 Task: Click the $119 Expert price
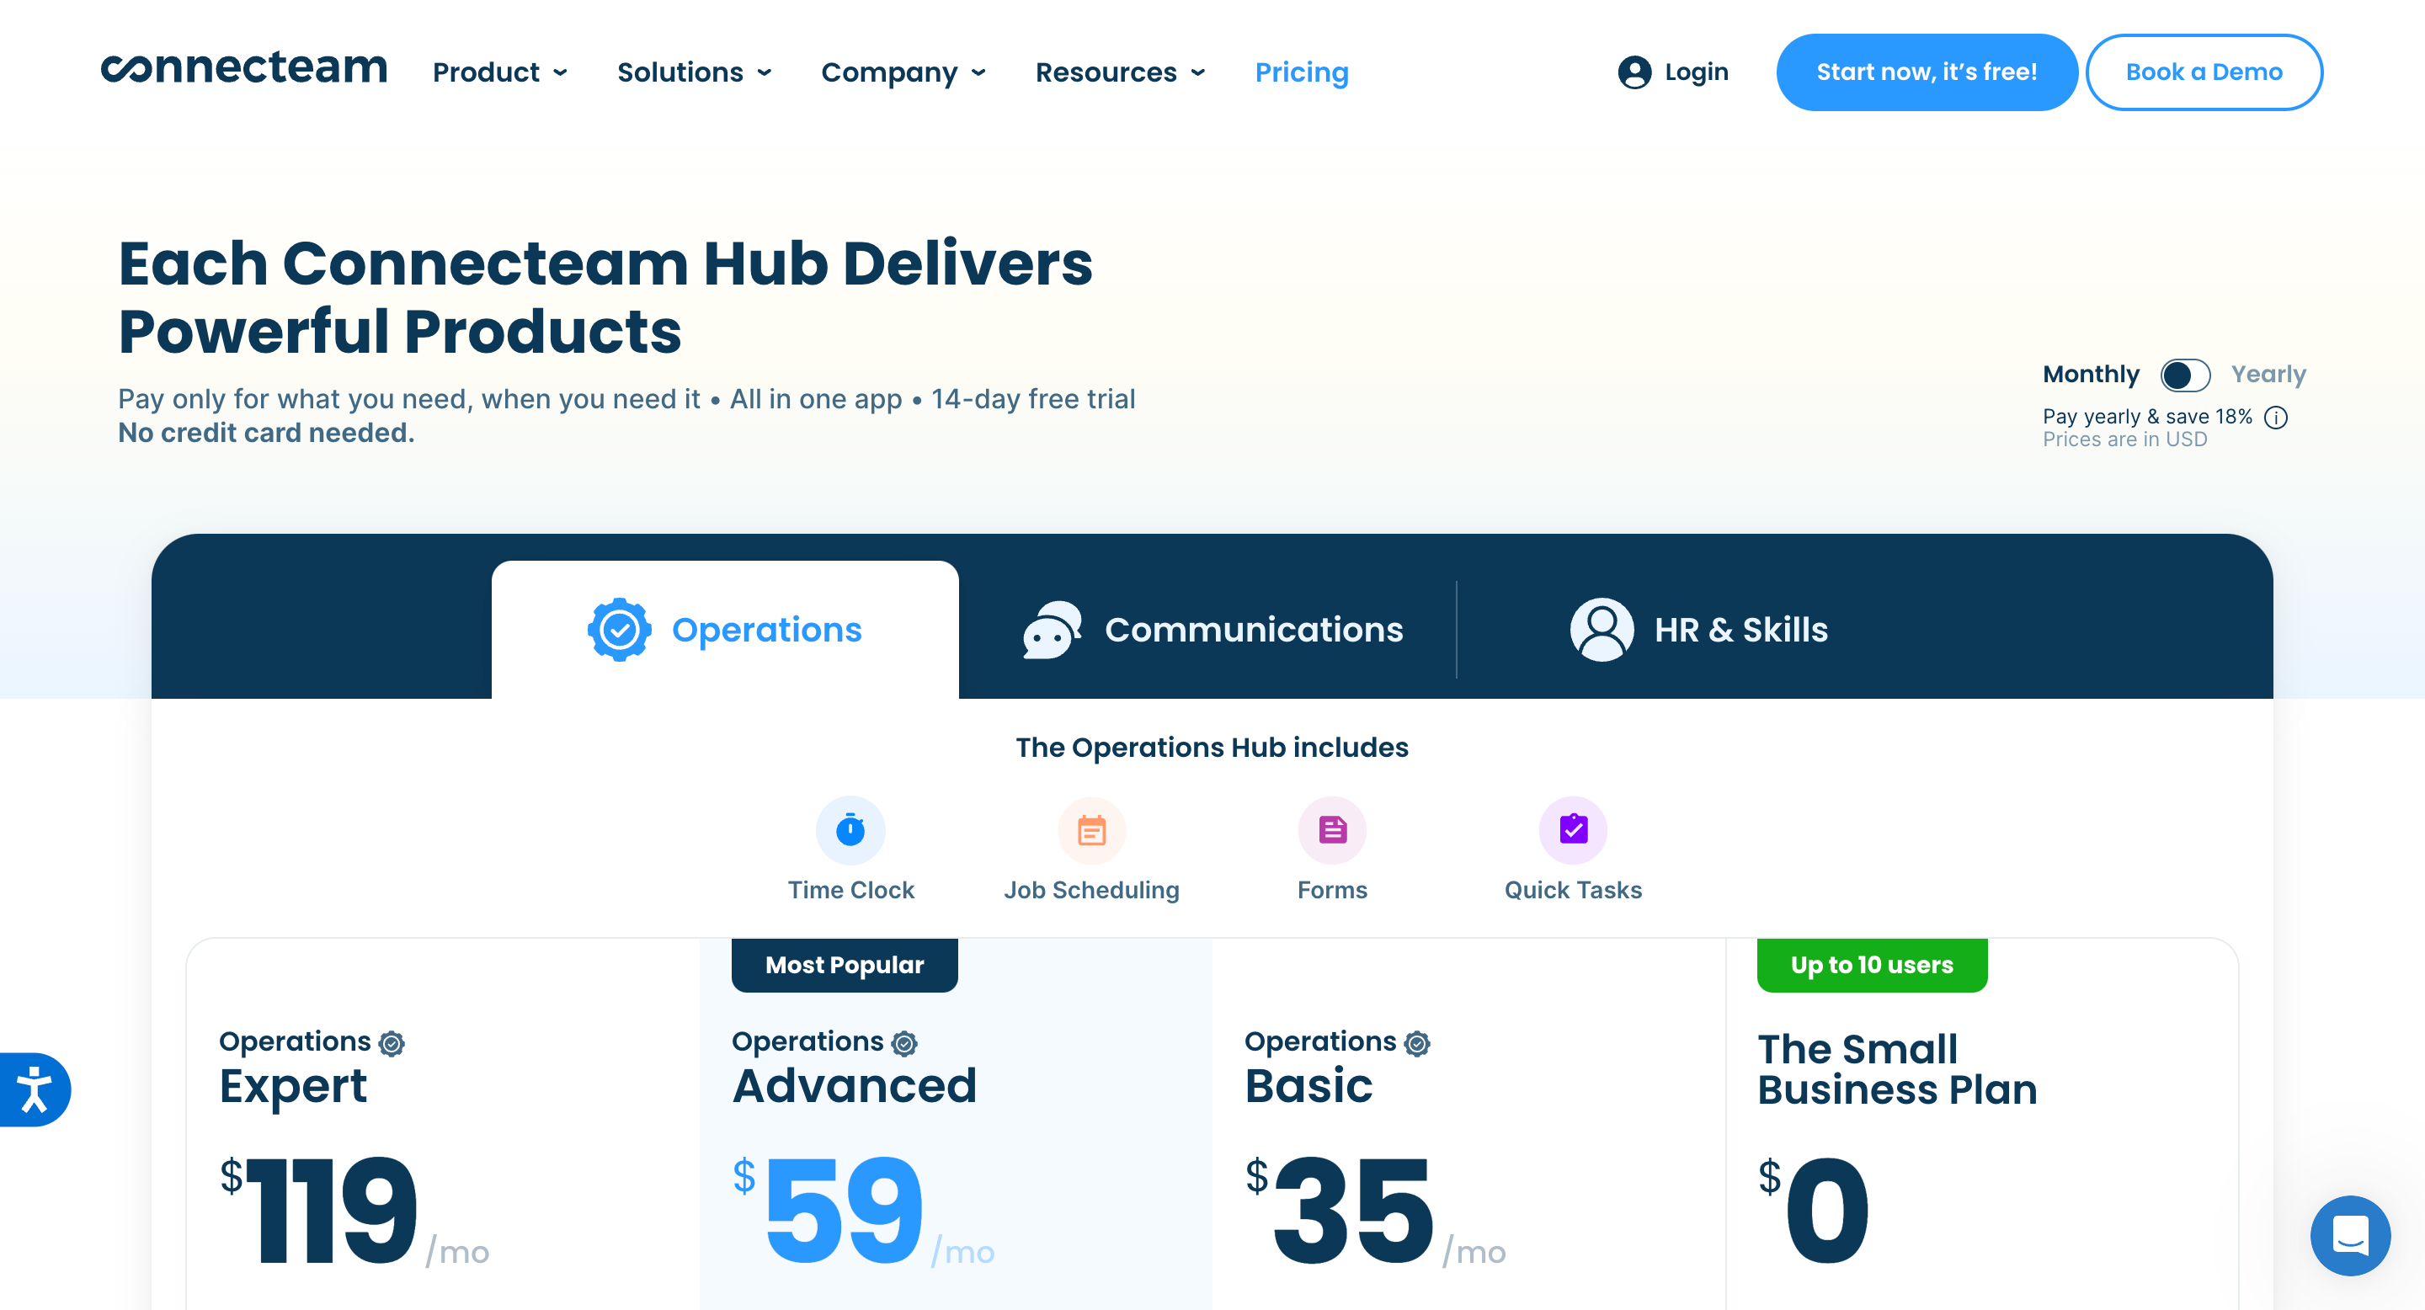tap(354, 1211)
